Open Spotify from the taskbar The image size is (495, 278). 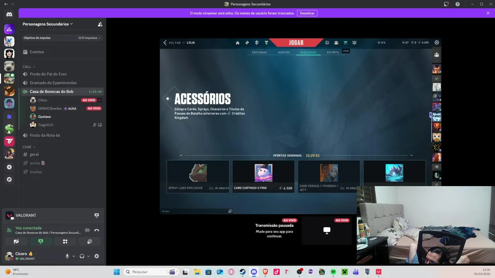click(333, 272)
